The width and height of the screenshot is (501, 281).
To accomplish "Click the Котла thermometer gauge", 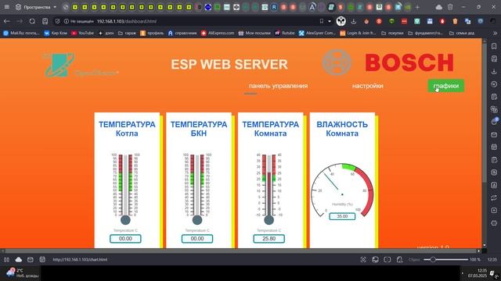I will 125,189.
